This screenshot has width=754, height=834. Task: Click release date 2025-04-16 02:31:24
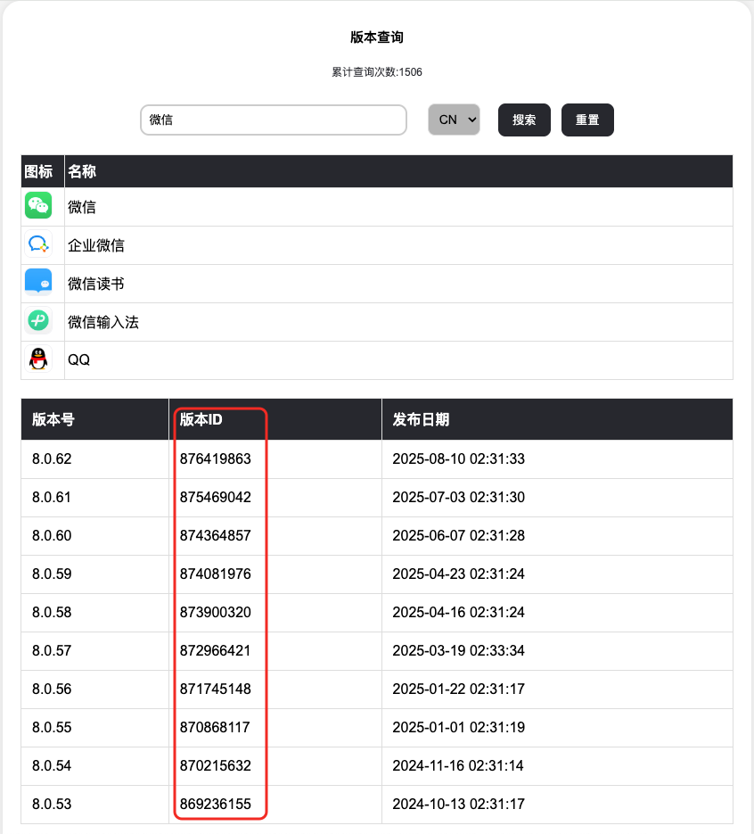tap(459, 612)
